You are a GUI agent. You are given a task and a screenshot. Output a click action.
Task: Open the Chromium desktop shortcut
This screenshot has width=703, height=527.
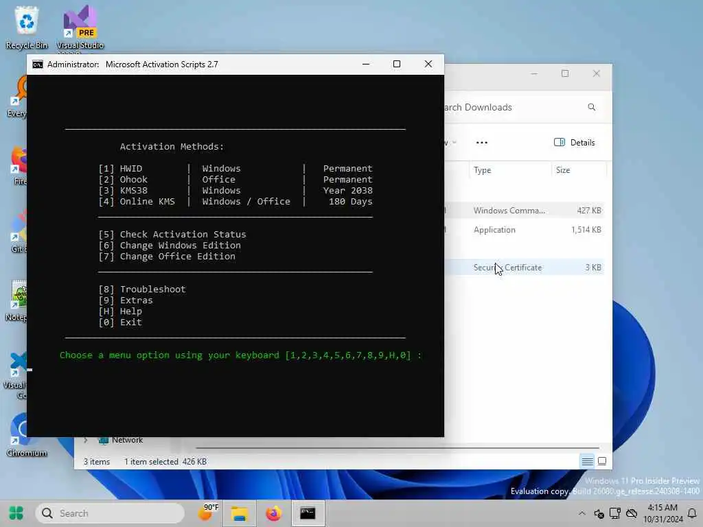pyautogui.click(x=27, y=436)
